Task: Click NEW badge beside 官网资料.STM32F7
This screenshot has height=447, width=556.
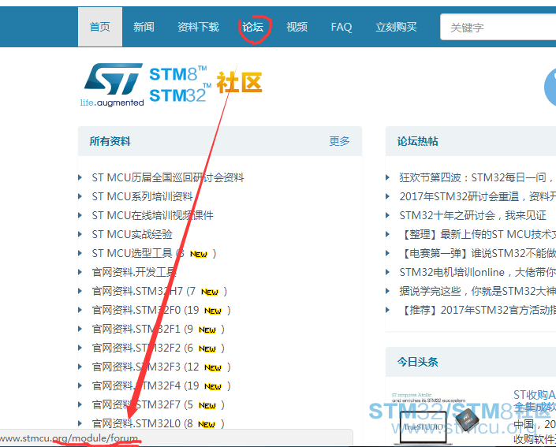Action: coord(207,405)
